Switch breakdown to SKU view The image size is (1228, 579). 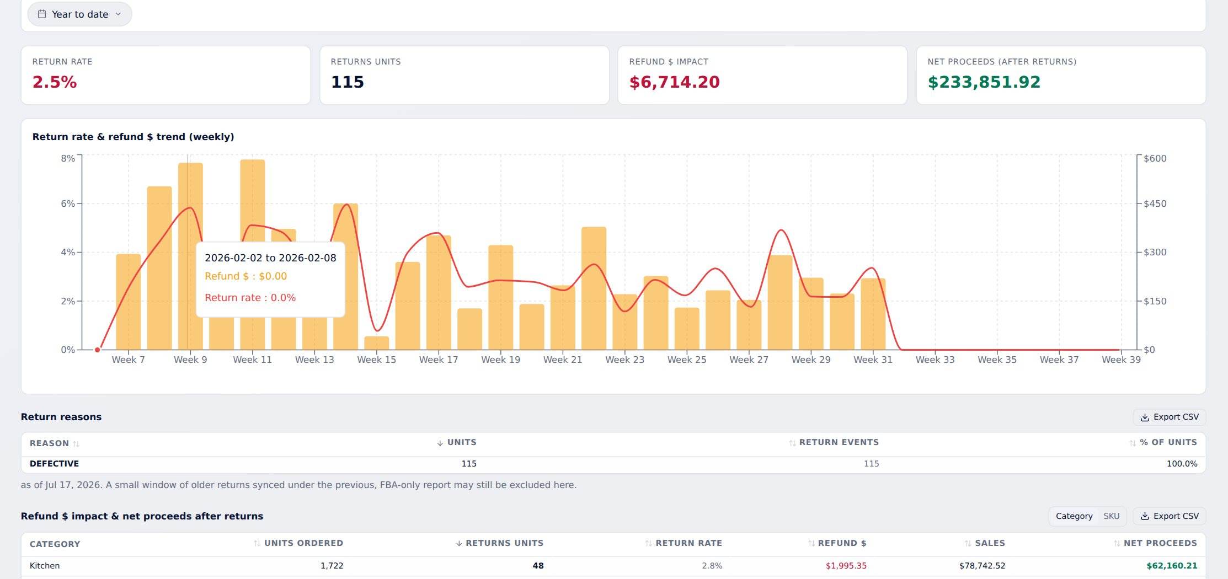point(1111,516)
